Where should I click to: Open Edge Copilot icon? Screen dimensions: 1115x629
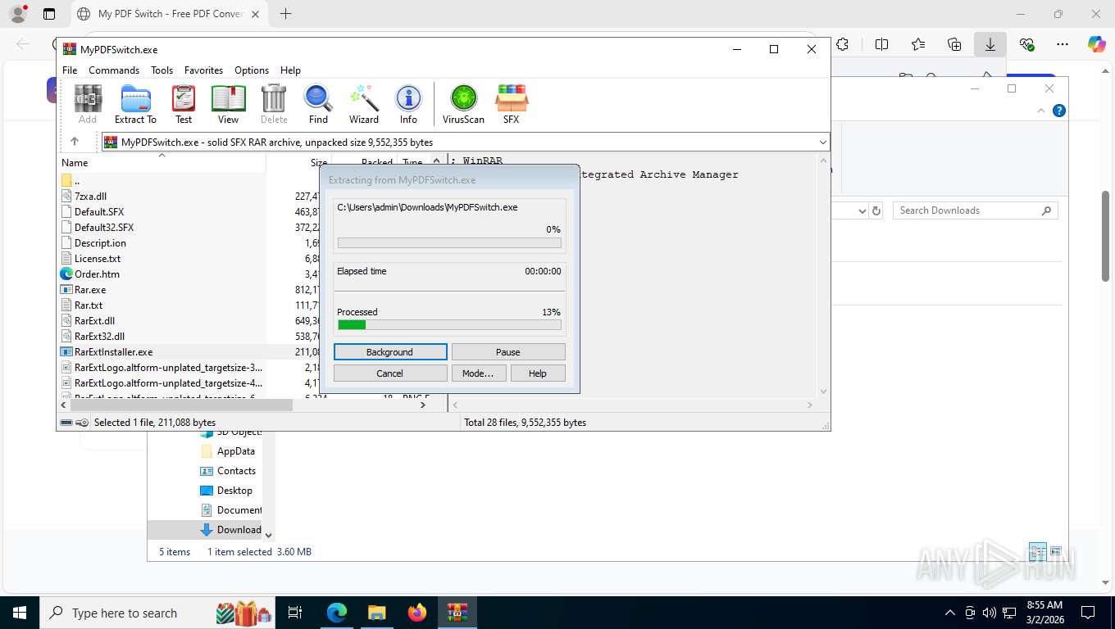[1096, 44]
